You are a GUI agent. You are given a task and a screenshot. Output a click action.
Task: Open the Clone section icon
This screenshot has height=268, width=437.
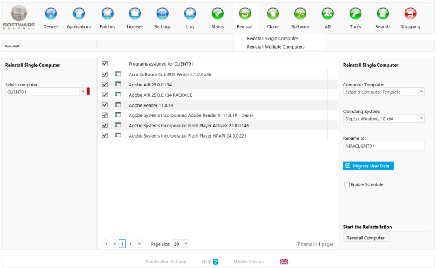pos(273,13)
